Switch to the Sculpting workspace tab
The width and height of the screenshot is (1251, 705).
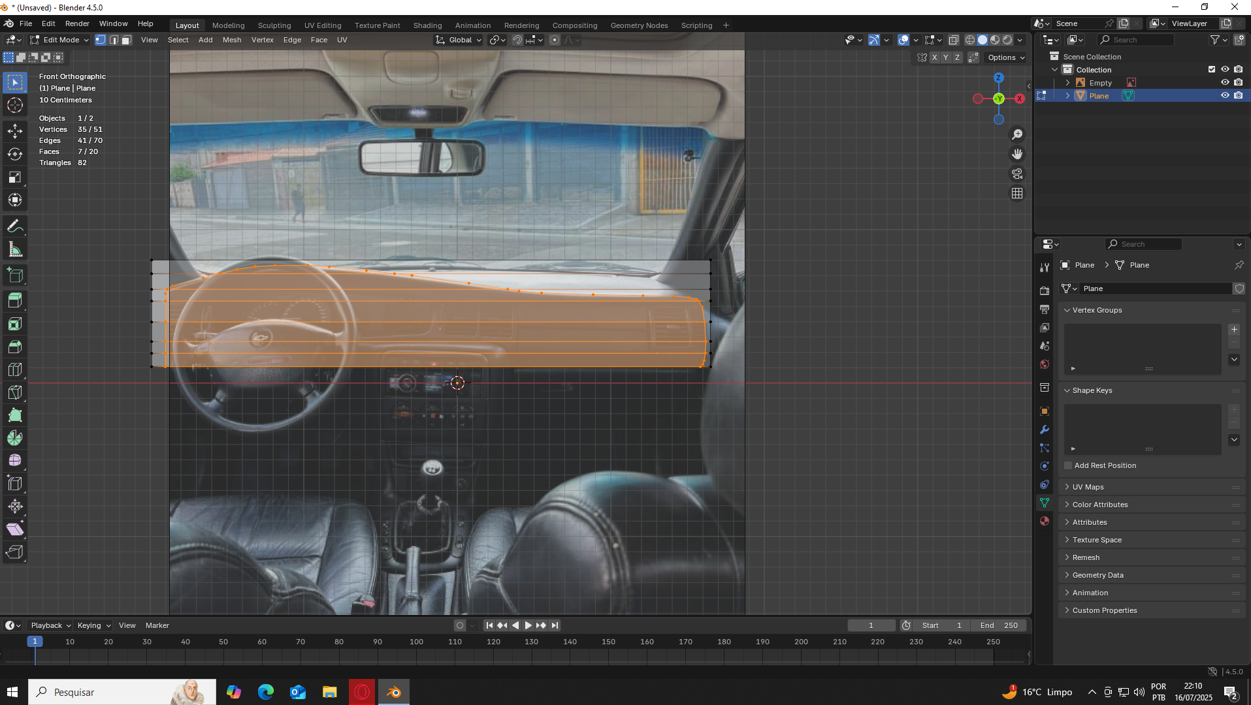[274, 25]
